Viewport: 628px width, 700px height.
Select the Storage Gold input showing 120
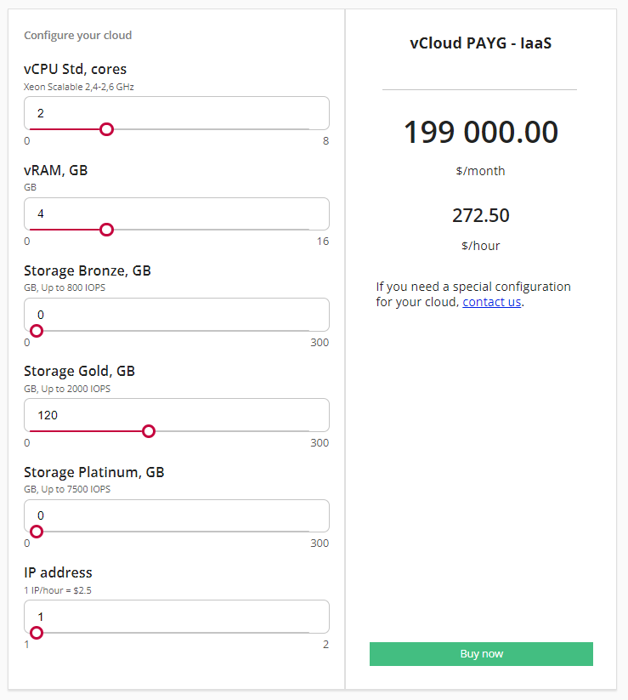point(176,414)
